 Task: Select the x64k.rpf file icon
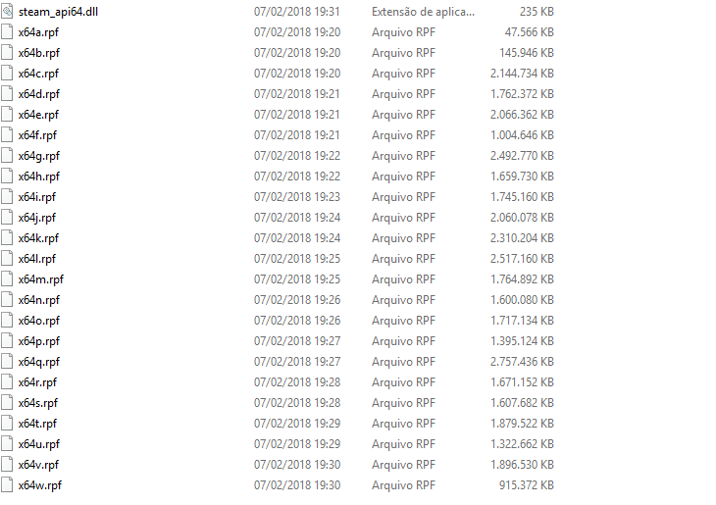(x=7, y=238)
